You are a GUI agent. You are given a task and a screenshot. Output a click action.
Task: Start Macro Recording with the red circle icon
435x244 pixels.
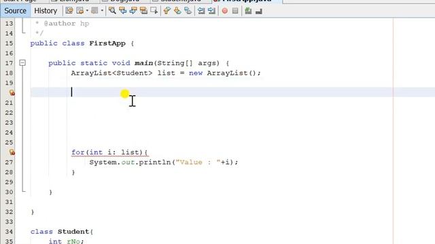point(225,11)
